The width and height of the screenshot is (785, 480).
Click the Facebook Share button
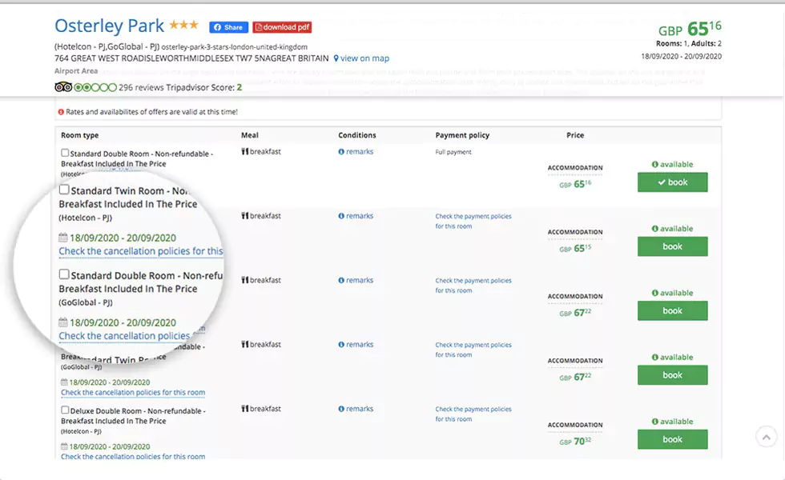click(228, 27)
